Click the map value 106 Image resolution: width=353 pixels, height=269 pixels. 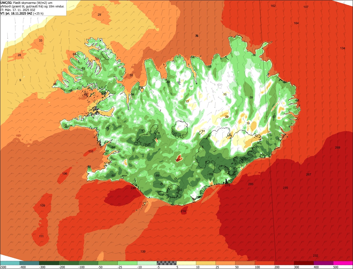65,174
